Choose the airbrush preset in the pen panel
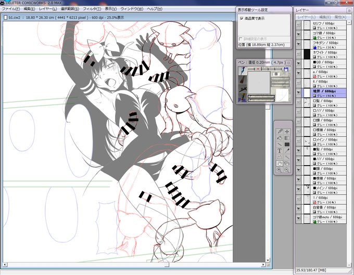Viewport: 354px width, 275px height. (x=243, y=89)
